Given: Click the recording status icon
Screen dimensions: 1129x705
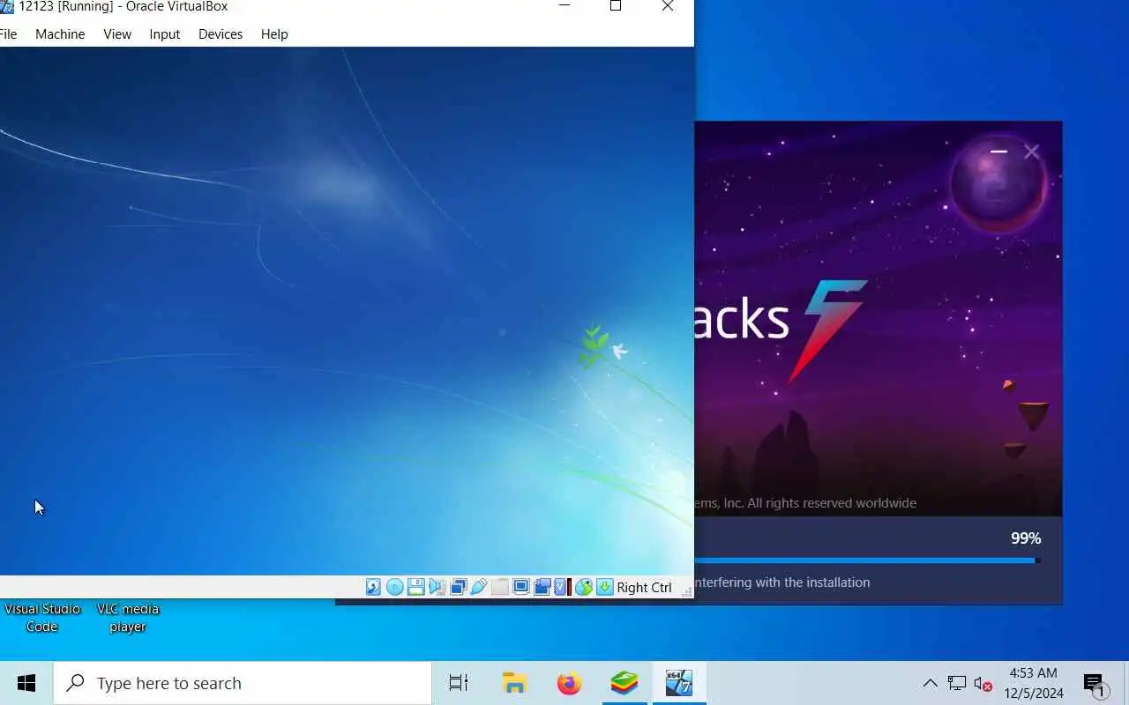Looking at the screenshot, I should coord(542,587).
